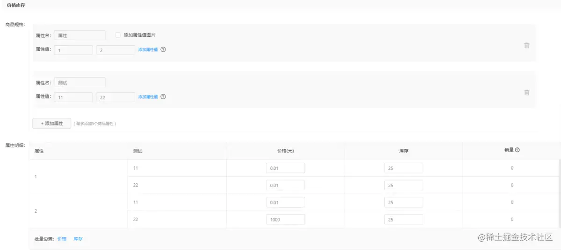Select the merged cell for attribute value 1
Viewport: 561px width, 250px height.
78,177
